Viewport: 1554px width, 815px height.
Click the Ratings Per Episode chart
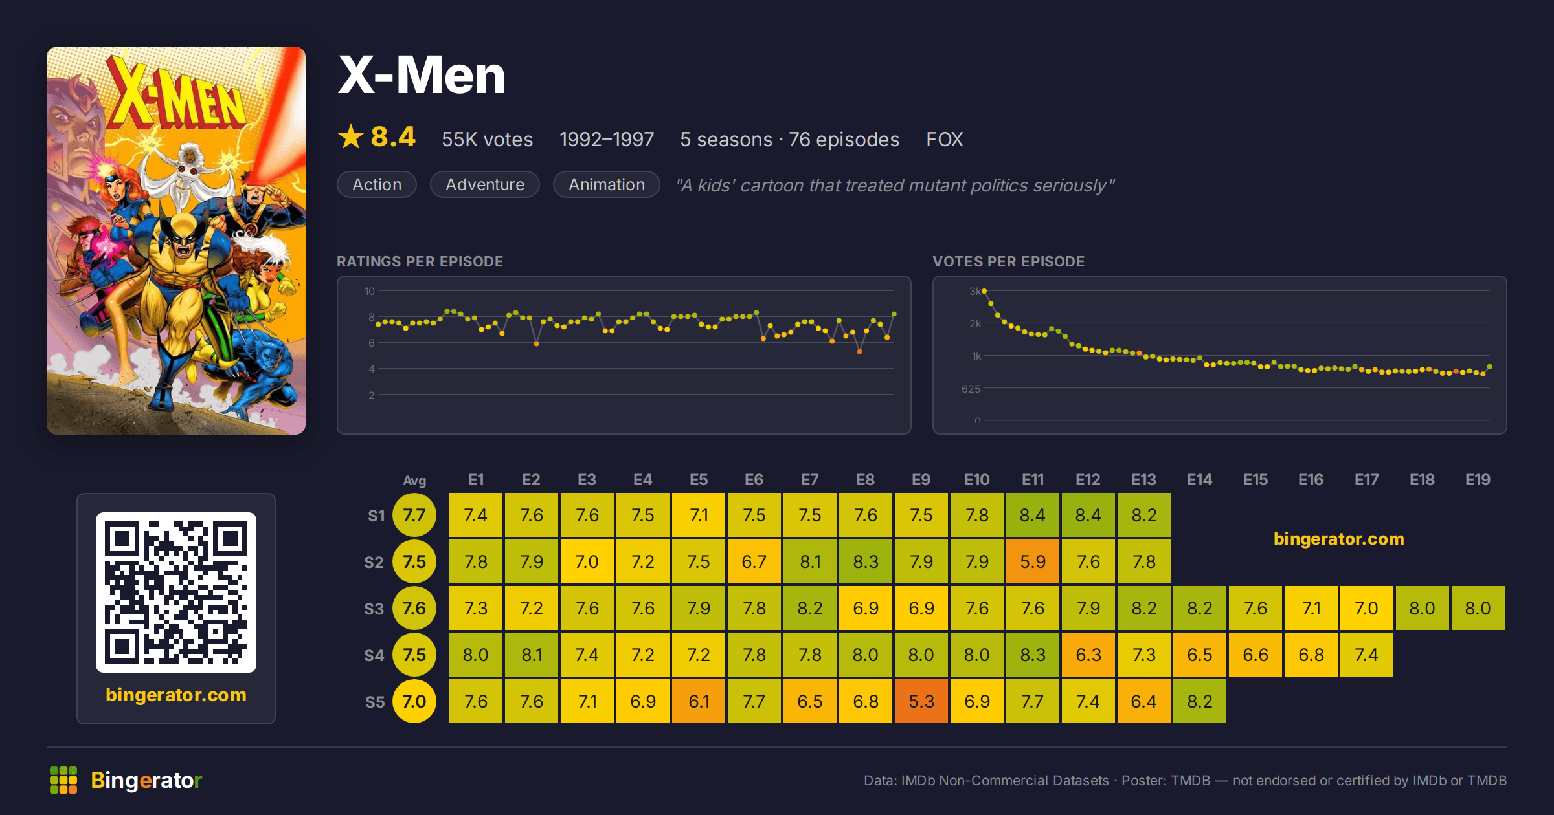point(624,355)
